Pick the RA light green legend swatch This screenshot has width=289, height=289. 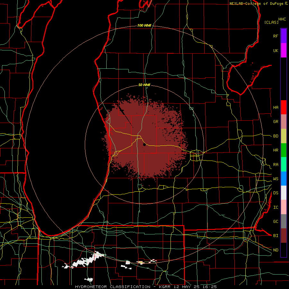[x=284, y=164]
